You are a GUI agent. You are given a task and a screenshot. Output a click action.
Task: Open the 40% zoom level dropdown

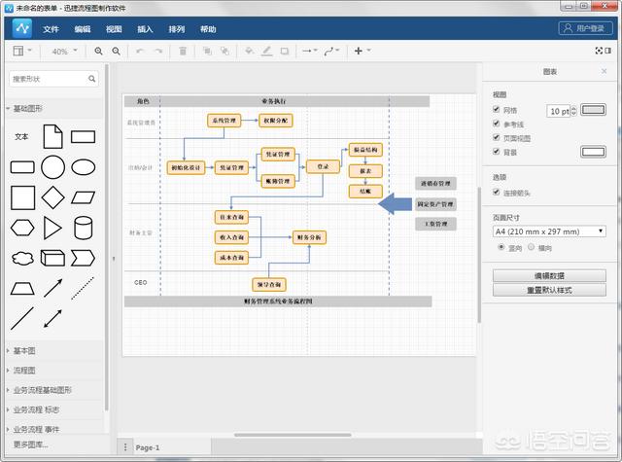coord(64,51)
